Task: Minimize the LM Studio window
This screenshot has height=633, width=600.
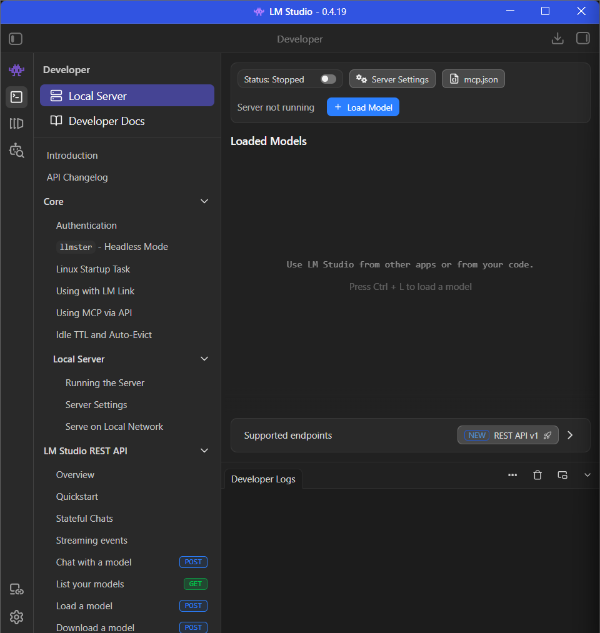Action: pos(511,11)
